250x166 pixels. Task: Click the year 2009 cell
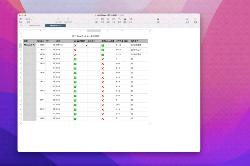click(41, 119)
